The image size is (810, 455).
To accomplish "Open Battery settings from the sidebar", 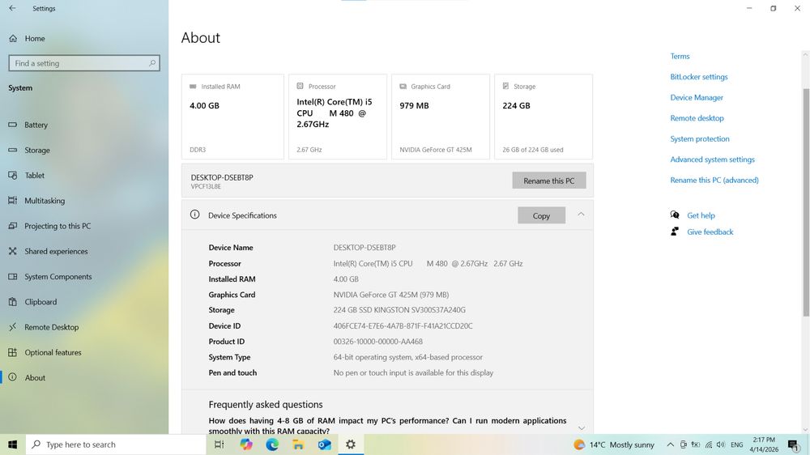I will pyautogui.click(x=36, y=125).
